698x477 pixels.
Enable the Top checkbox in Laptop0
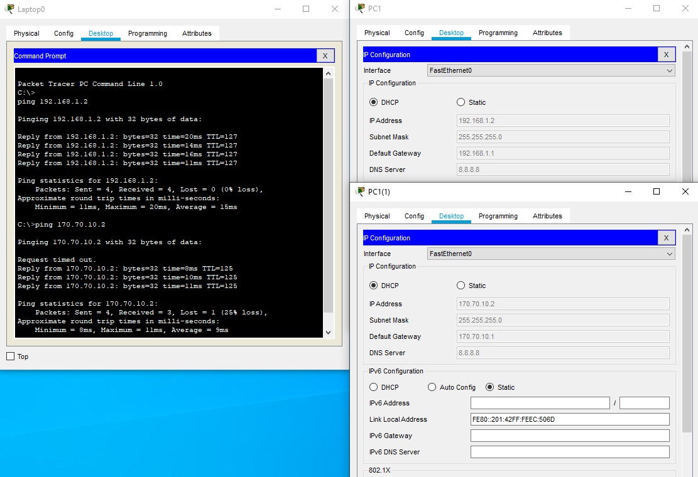[x=11, y=356]
